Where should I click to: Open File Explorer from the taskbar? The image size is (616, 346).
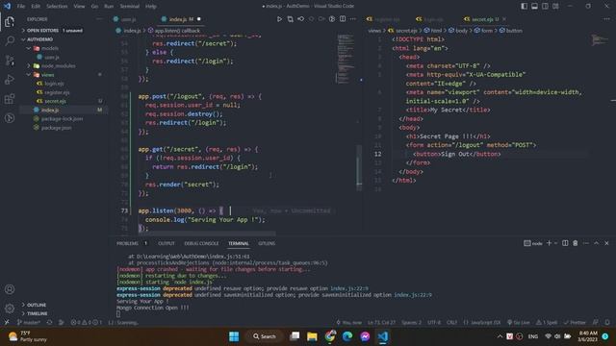coord(312,336)
